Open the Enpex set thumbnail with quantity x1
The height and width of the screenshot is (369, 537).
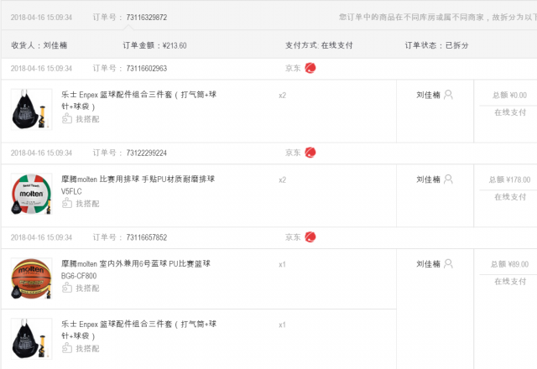click(x=32, y=339)
